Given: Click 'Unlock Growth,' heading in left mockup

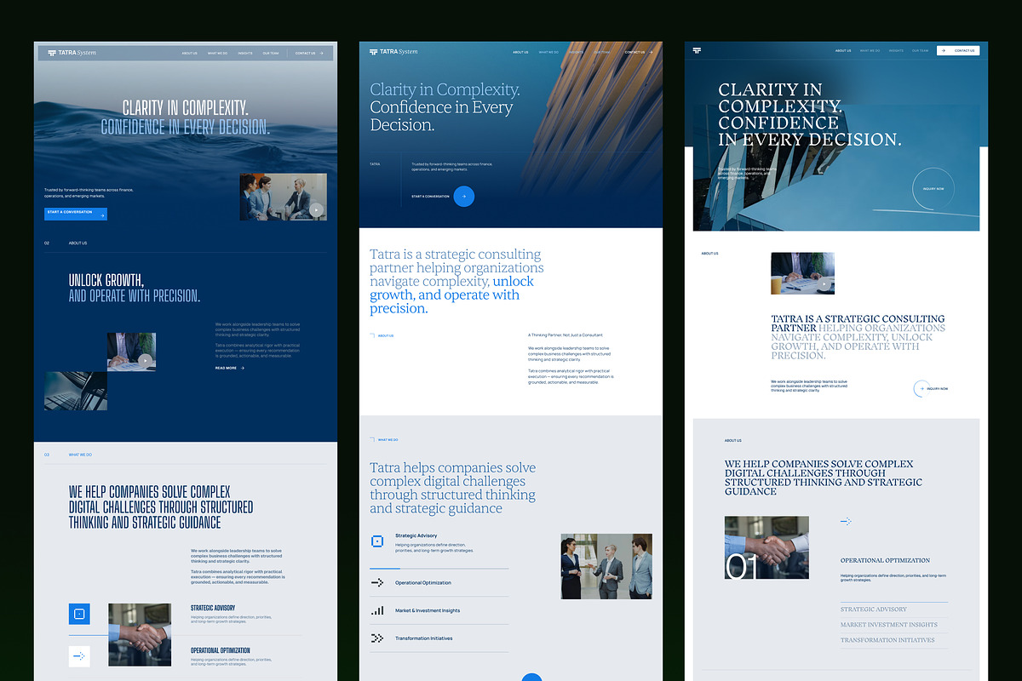Looking at the screenshot, I should 106,280.
